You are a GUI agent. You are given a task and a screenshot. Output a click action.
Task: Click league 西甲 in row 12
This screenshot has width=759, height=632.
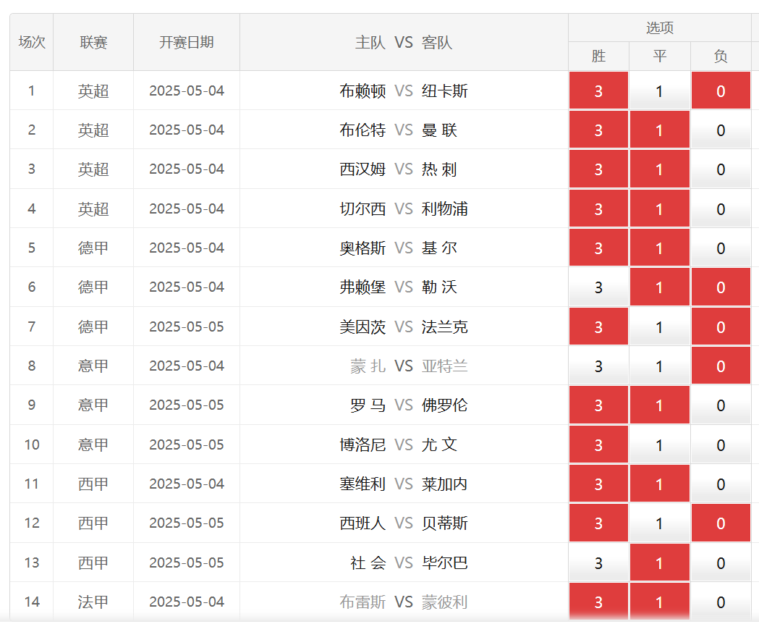click(x=93, y=523)
